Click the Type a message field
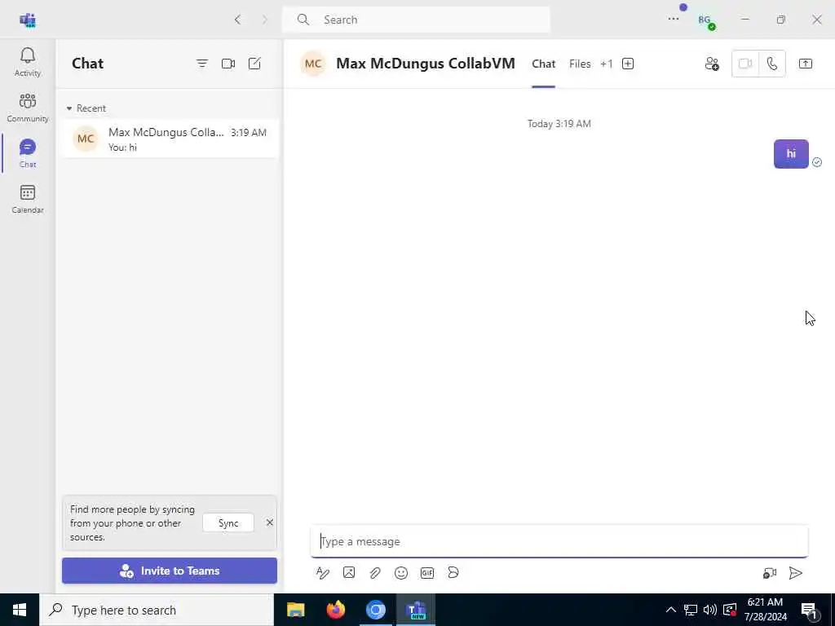835x626 pixels. [x=559, y=541]
